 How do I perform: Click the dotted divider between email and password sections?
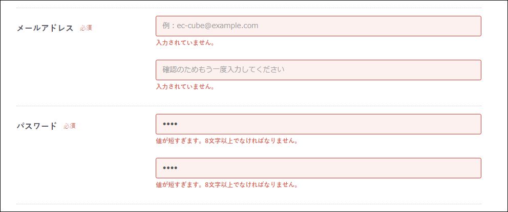point(249,106)
